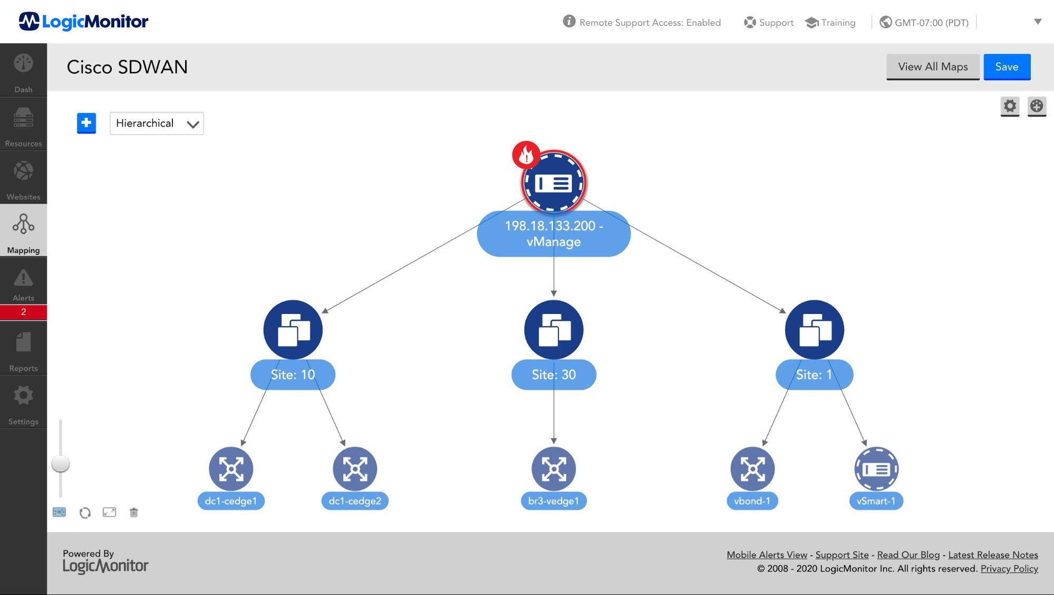Open the Mapping sidebar section
This screenshot has height=595, width=1054.
23,231
